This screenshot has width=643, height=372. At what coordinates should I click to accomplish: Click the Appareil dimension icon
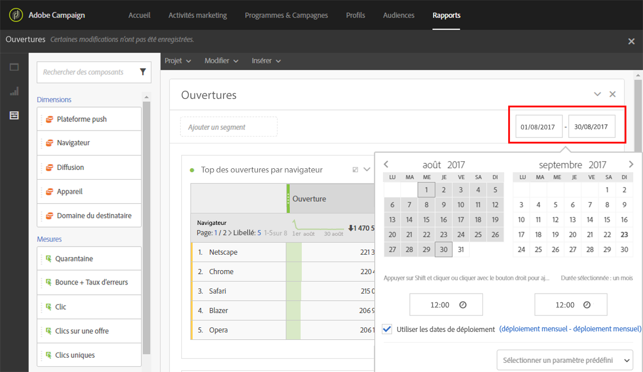(49, 192)
